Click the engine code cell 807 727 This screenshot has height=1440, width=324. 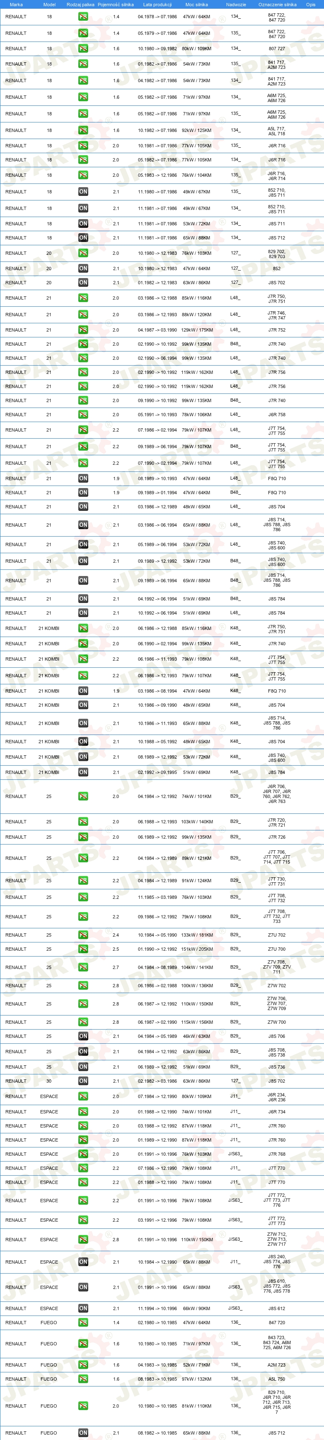276,49
